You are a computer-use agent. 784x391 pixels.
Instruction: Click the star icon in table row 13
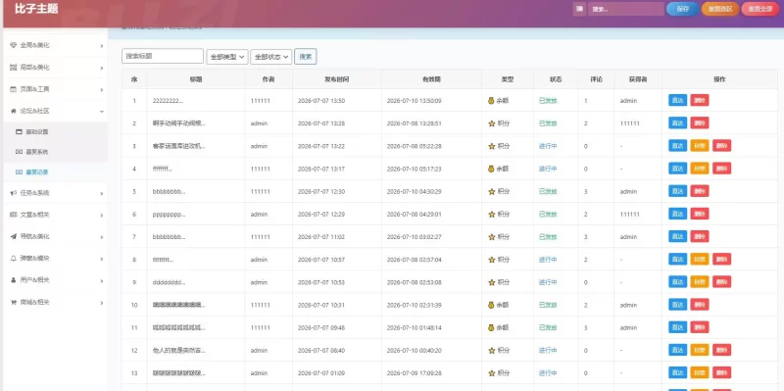[491, 373]
